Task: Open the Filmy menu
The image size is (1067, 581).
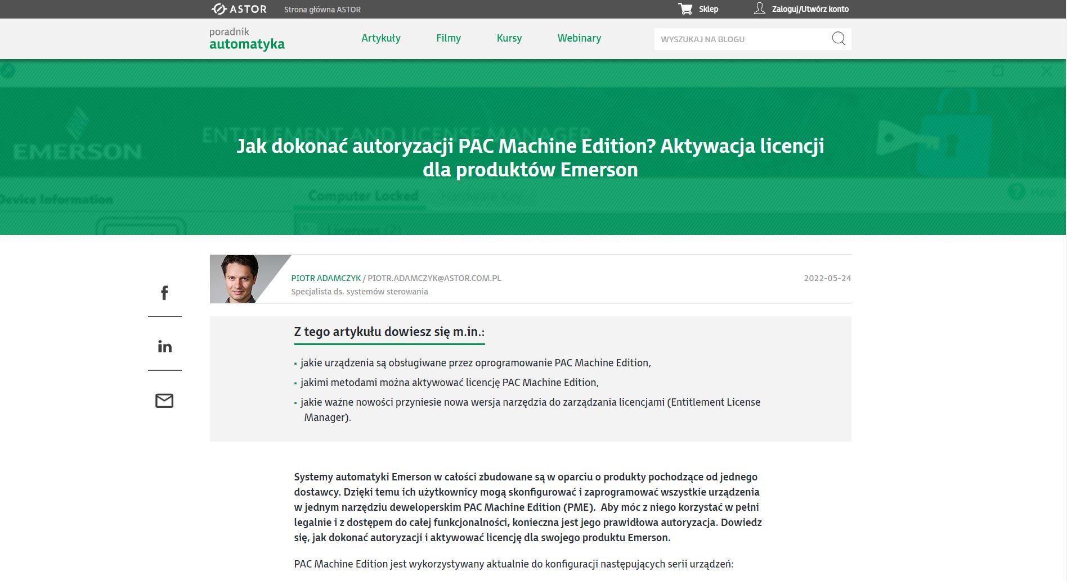Action: click(x=449, y=38)
